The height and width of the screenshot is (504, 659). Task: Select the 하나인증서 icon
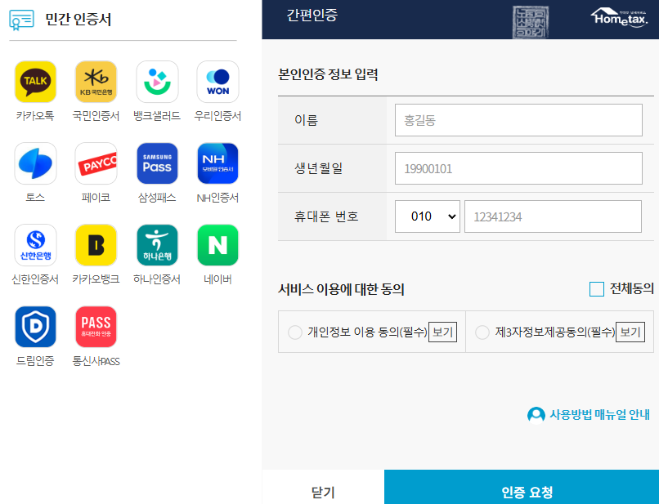(x=157, y=245)
